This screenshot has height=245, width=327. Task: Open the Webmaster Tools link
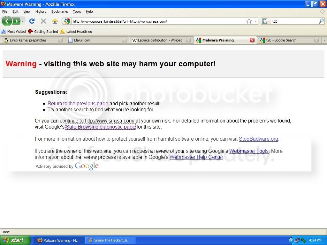pos(249,151)
